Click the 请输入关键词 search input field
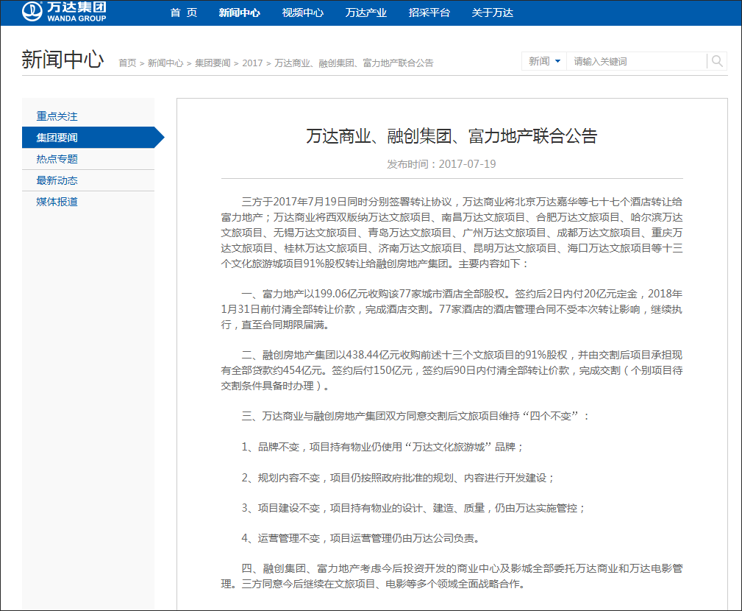The height and width of the screenshot is (611, 742). [x=632, y=61]
